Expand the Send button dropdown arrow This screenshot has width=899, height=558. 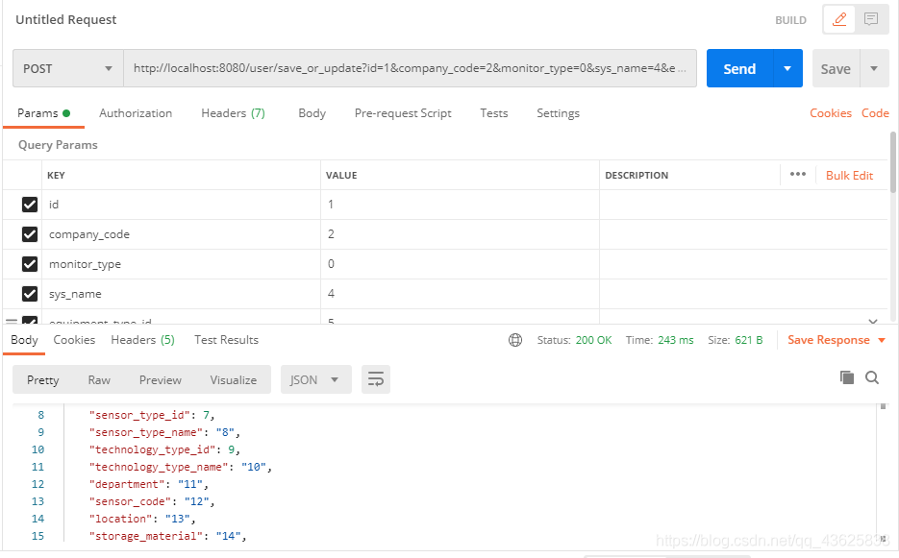point(787,69)
